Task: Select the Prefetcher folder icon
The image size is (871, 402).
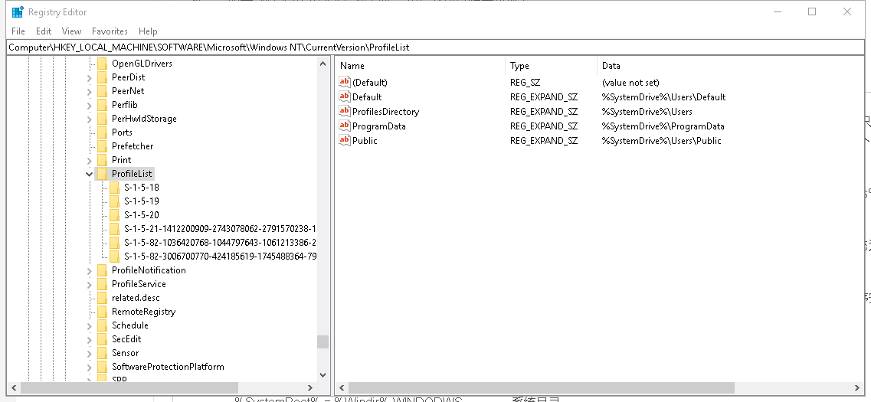Action: [102, 146]
